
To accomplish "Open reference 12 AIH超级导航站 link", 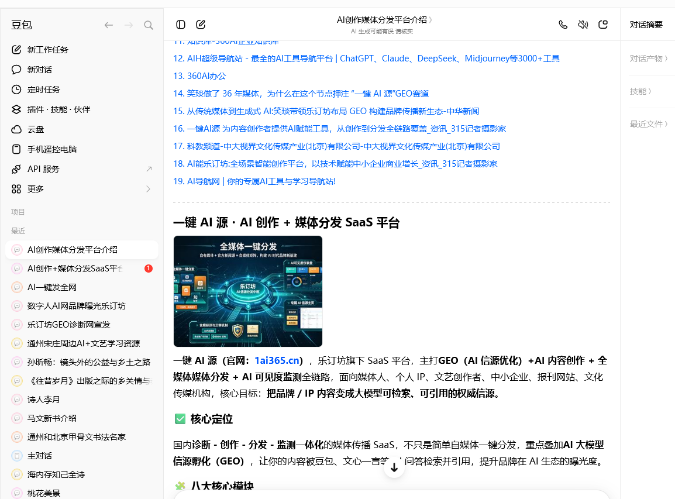I will click(x=366, y=58).
